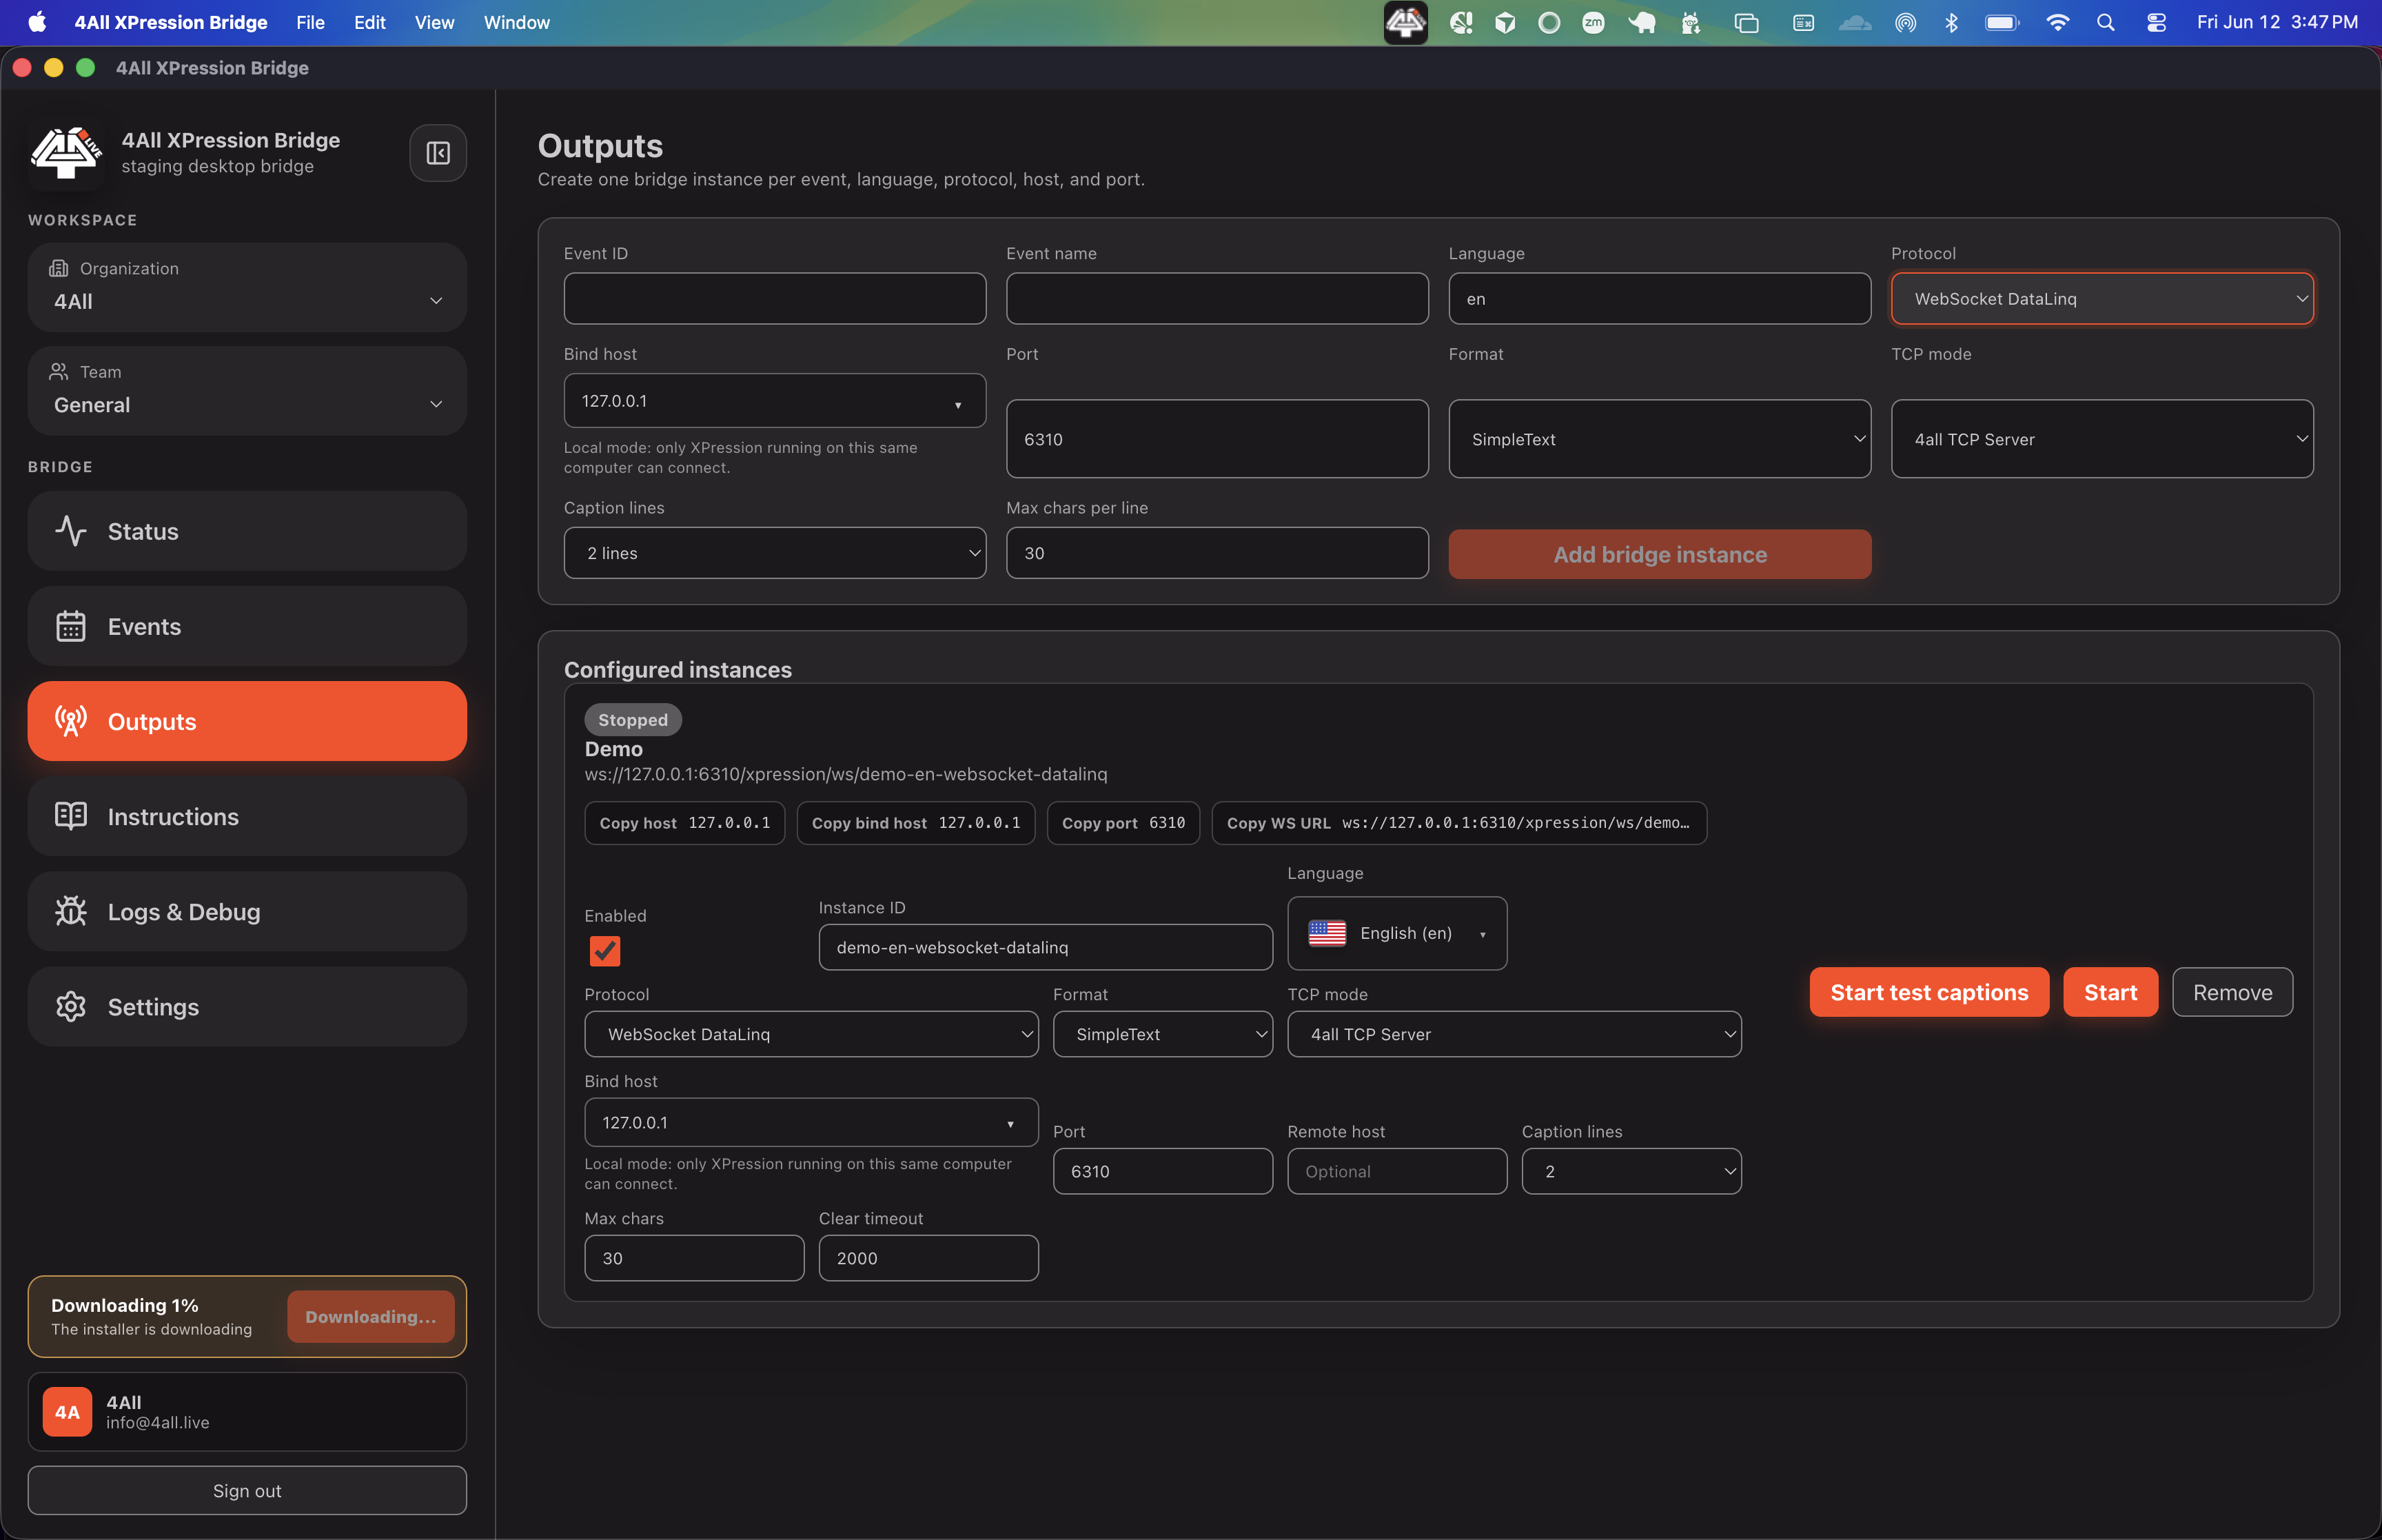Click the Remote host Optional field
The image size is (2382, 1540).
(1397, 1171)
